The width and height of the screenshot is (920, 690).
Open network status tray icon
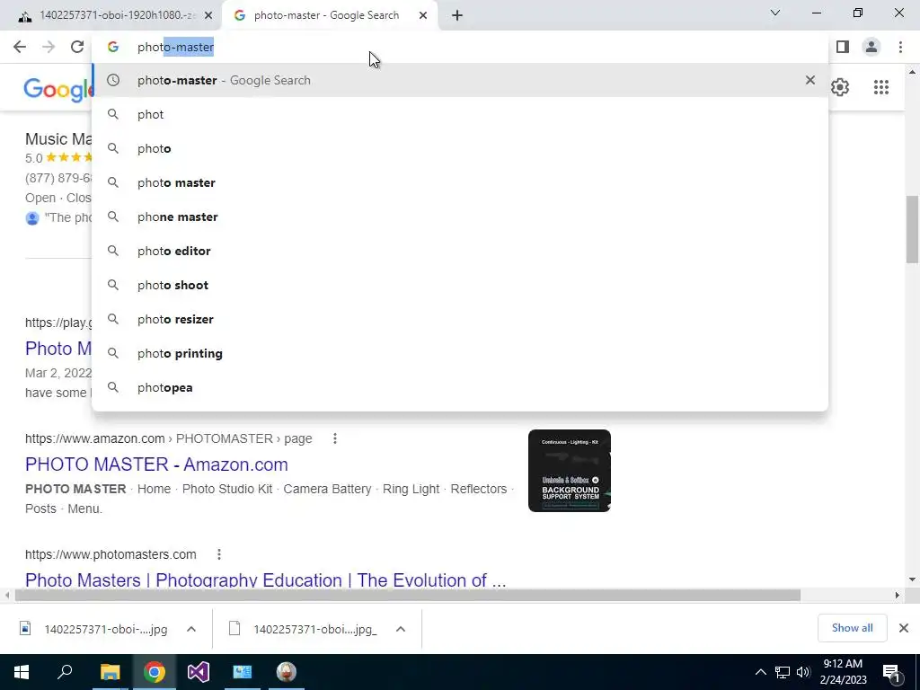[783, 672]
